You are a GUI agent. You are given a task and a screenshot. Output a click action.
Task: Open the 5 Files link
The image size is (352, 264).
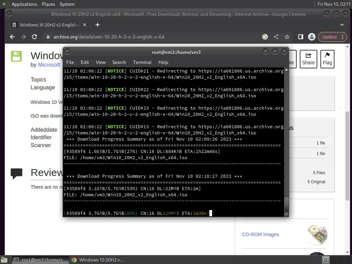coord(319,173)
